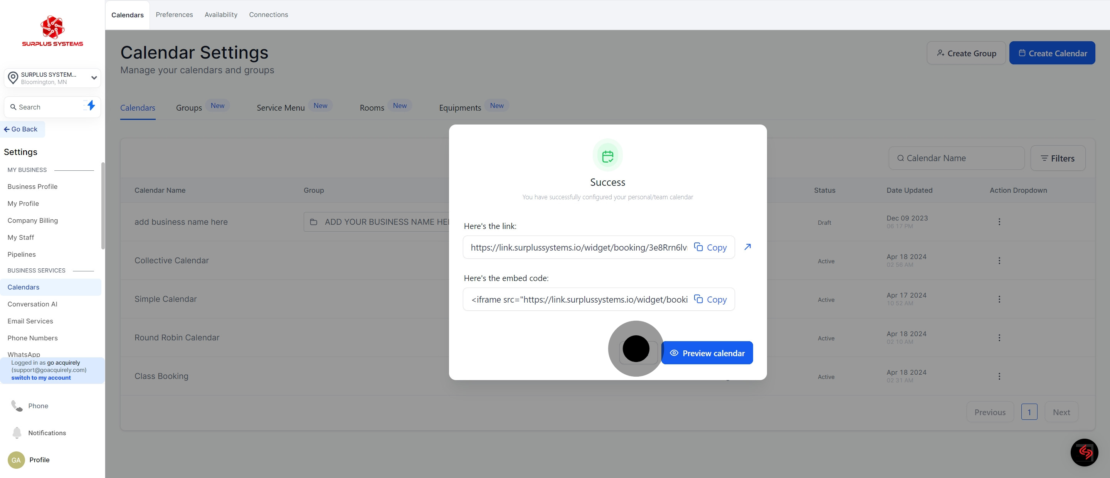
Task: Click Create Calendar button
Action: [x=1052, y=53]
